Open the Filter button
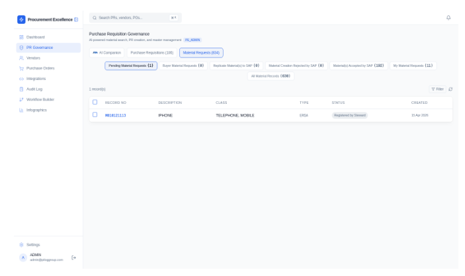Image resolution: width=465 pixels, height=276 pixels. click(437, 89)
